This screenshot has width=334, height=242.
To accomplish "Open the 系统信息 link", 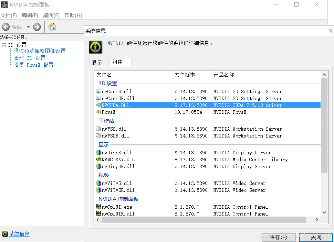I will coord(19,234).
